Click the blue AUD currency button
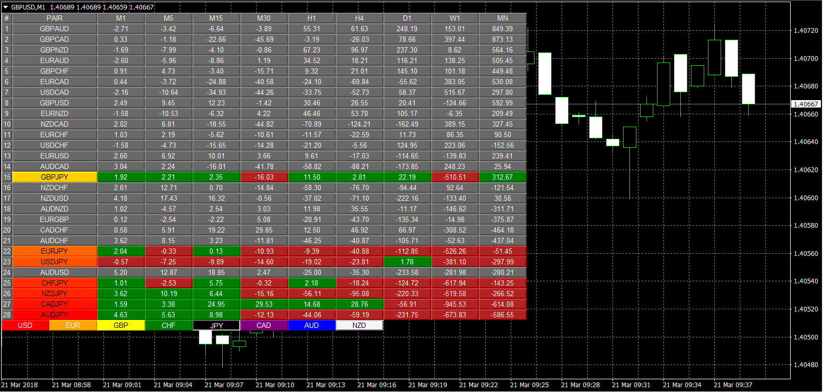This screenshot has width=823, height=392. coord(312,325)
